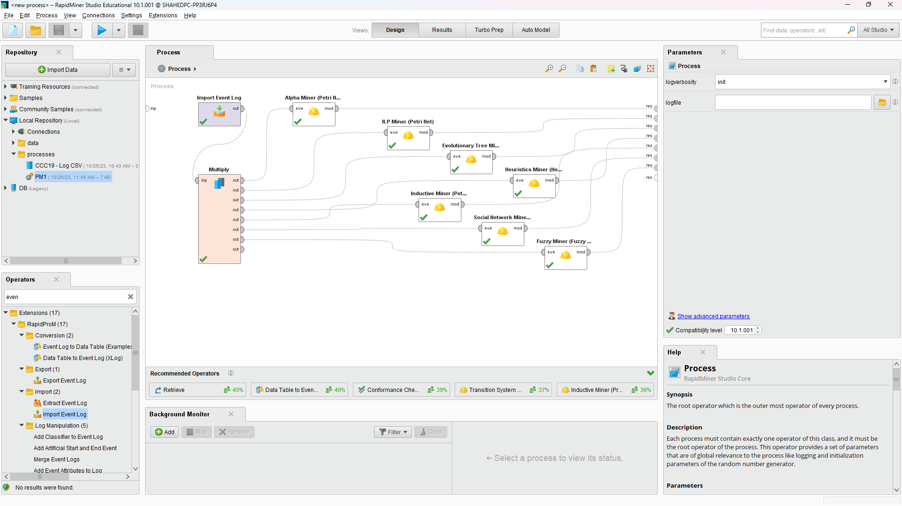Click the Retrieve recommended operator
The width and height of the screenshot is (902, 506).
197,390
